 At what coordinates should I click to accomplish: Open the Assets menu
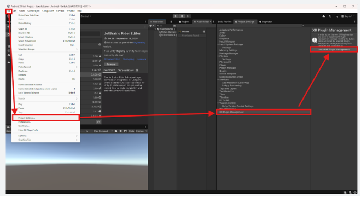[22, 11]
